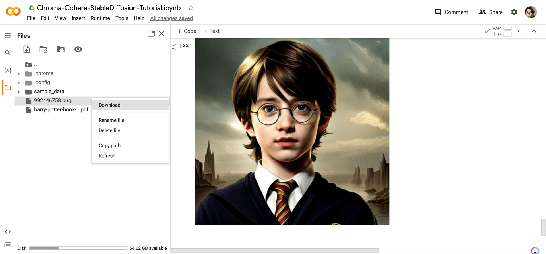
Task: Open the variables {x} sidebar icon
Action: tap(8, 70)
